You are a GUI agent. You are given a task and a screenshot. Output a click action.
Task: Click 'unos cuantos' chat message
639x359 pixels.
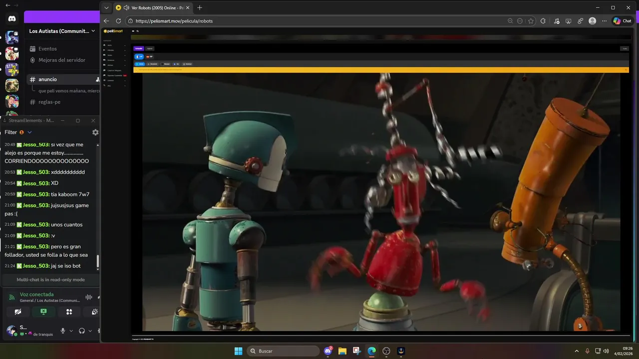(x=67, y=225)
